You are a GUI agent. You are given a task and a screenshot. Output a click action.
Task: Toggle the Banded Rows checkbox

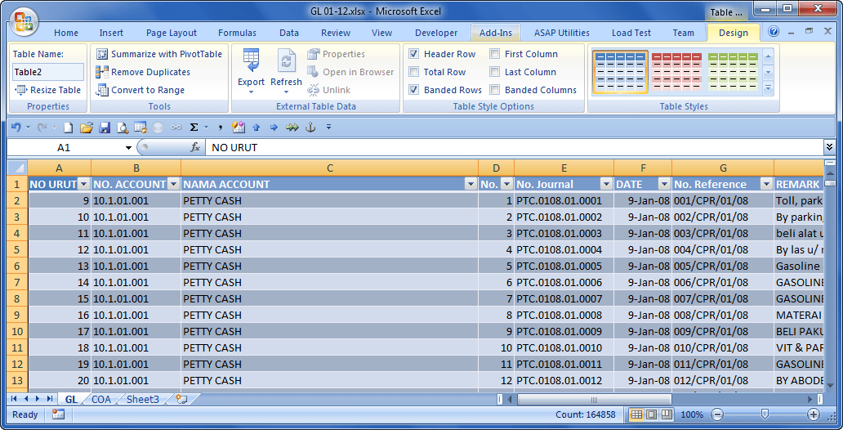[x=413, y=90]
